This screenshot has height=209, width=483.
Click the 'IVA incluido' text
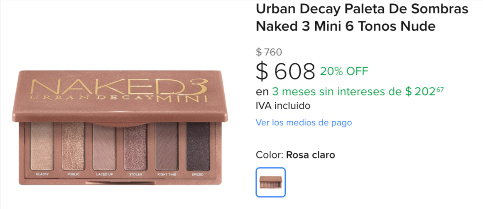pyautogui.click(x=283, y=106)
